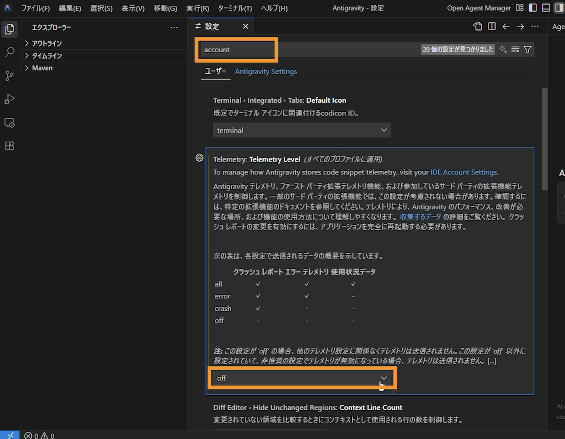Open the ターミナル(T) menu
Image resolution: width=565 pixels, height=439 pixels.
tap(234, 8)
